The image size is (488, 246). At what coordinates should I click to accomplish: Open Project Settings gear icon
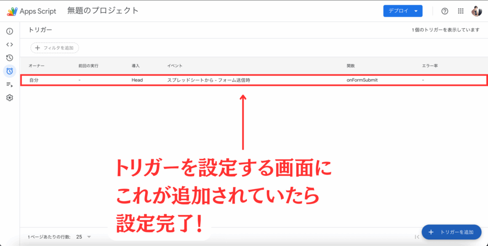pyautogui.click(x=10, y=98)
